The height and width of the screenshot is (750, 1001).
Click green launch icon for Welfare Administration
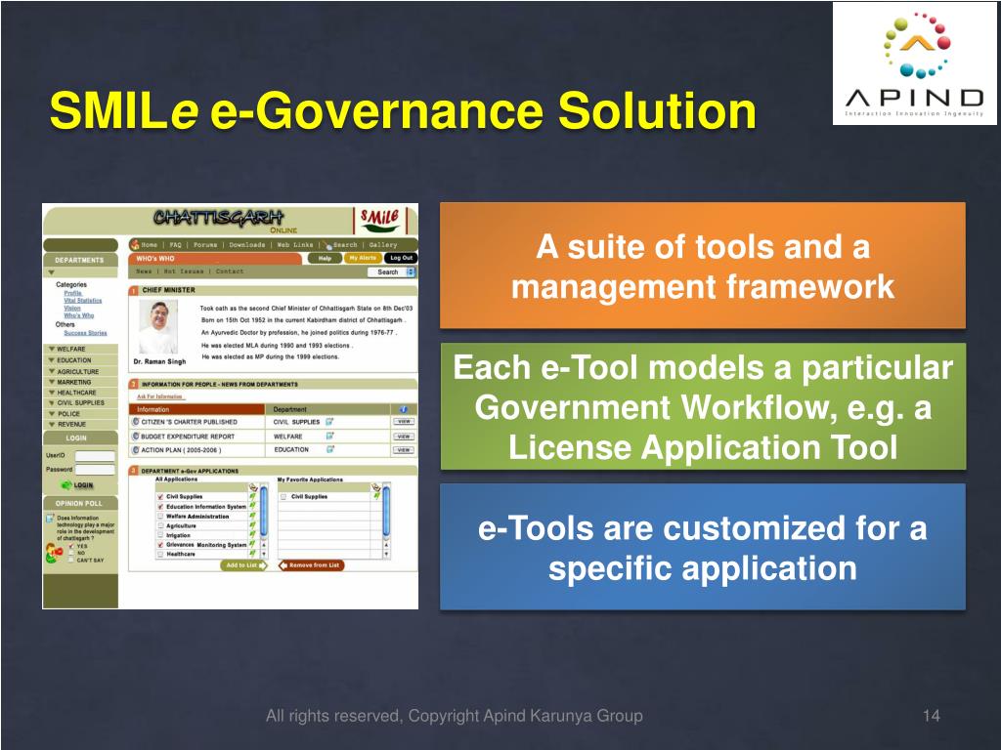[x=253, y=516]
